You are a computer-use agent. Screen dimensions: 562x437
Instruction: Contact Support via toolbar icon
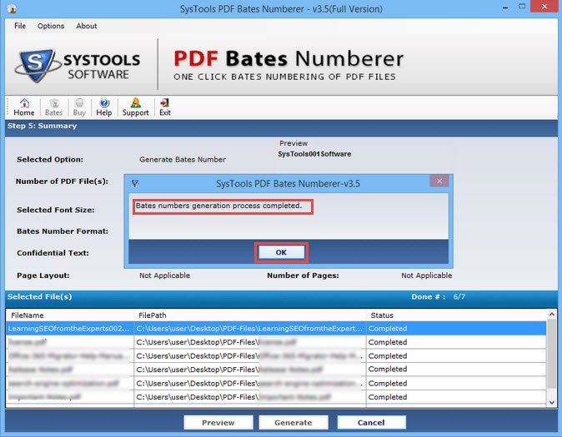135,107
